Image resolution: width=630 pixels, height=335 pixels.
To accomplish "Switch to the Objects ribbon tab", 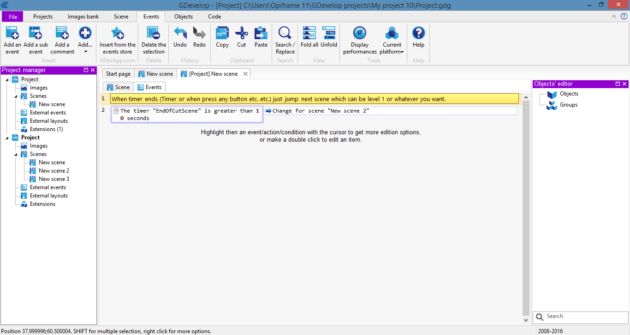I will (x=184, y=17).
